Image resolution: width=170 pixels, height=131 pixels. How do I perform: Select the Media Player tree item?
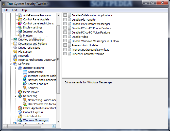point(31,92)
